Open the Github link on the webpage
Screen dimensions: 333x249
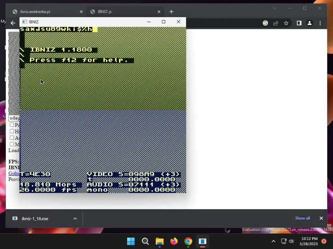click(14, 173)
